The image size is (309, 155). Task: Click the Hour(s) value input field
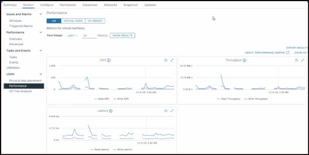[x=89, y=36]
